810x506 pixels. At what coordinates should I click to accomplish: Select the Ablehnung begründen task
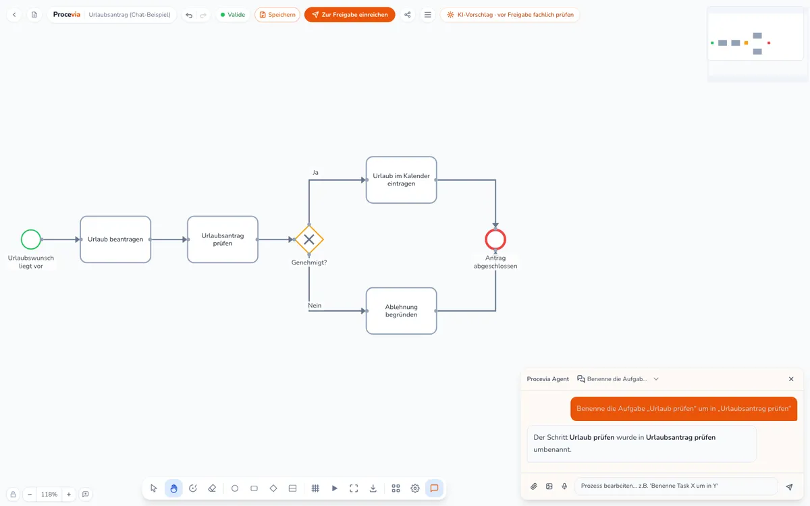(402, 311)
